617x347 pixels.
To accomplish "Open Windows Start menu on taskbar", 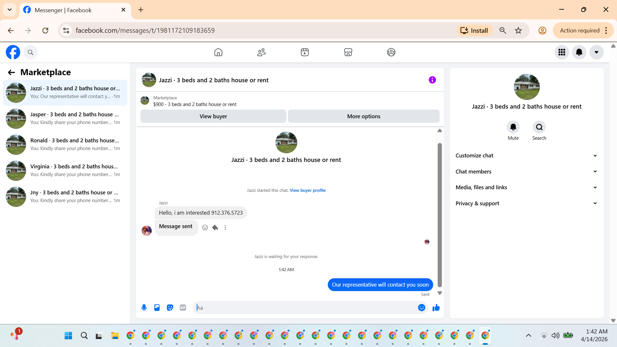I will click(68, 336).
